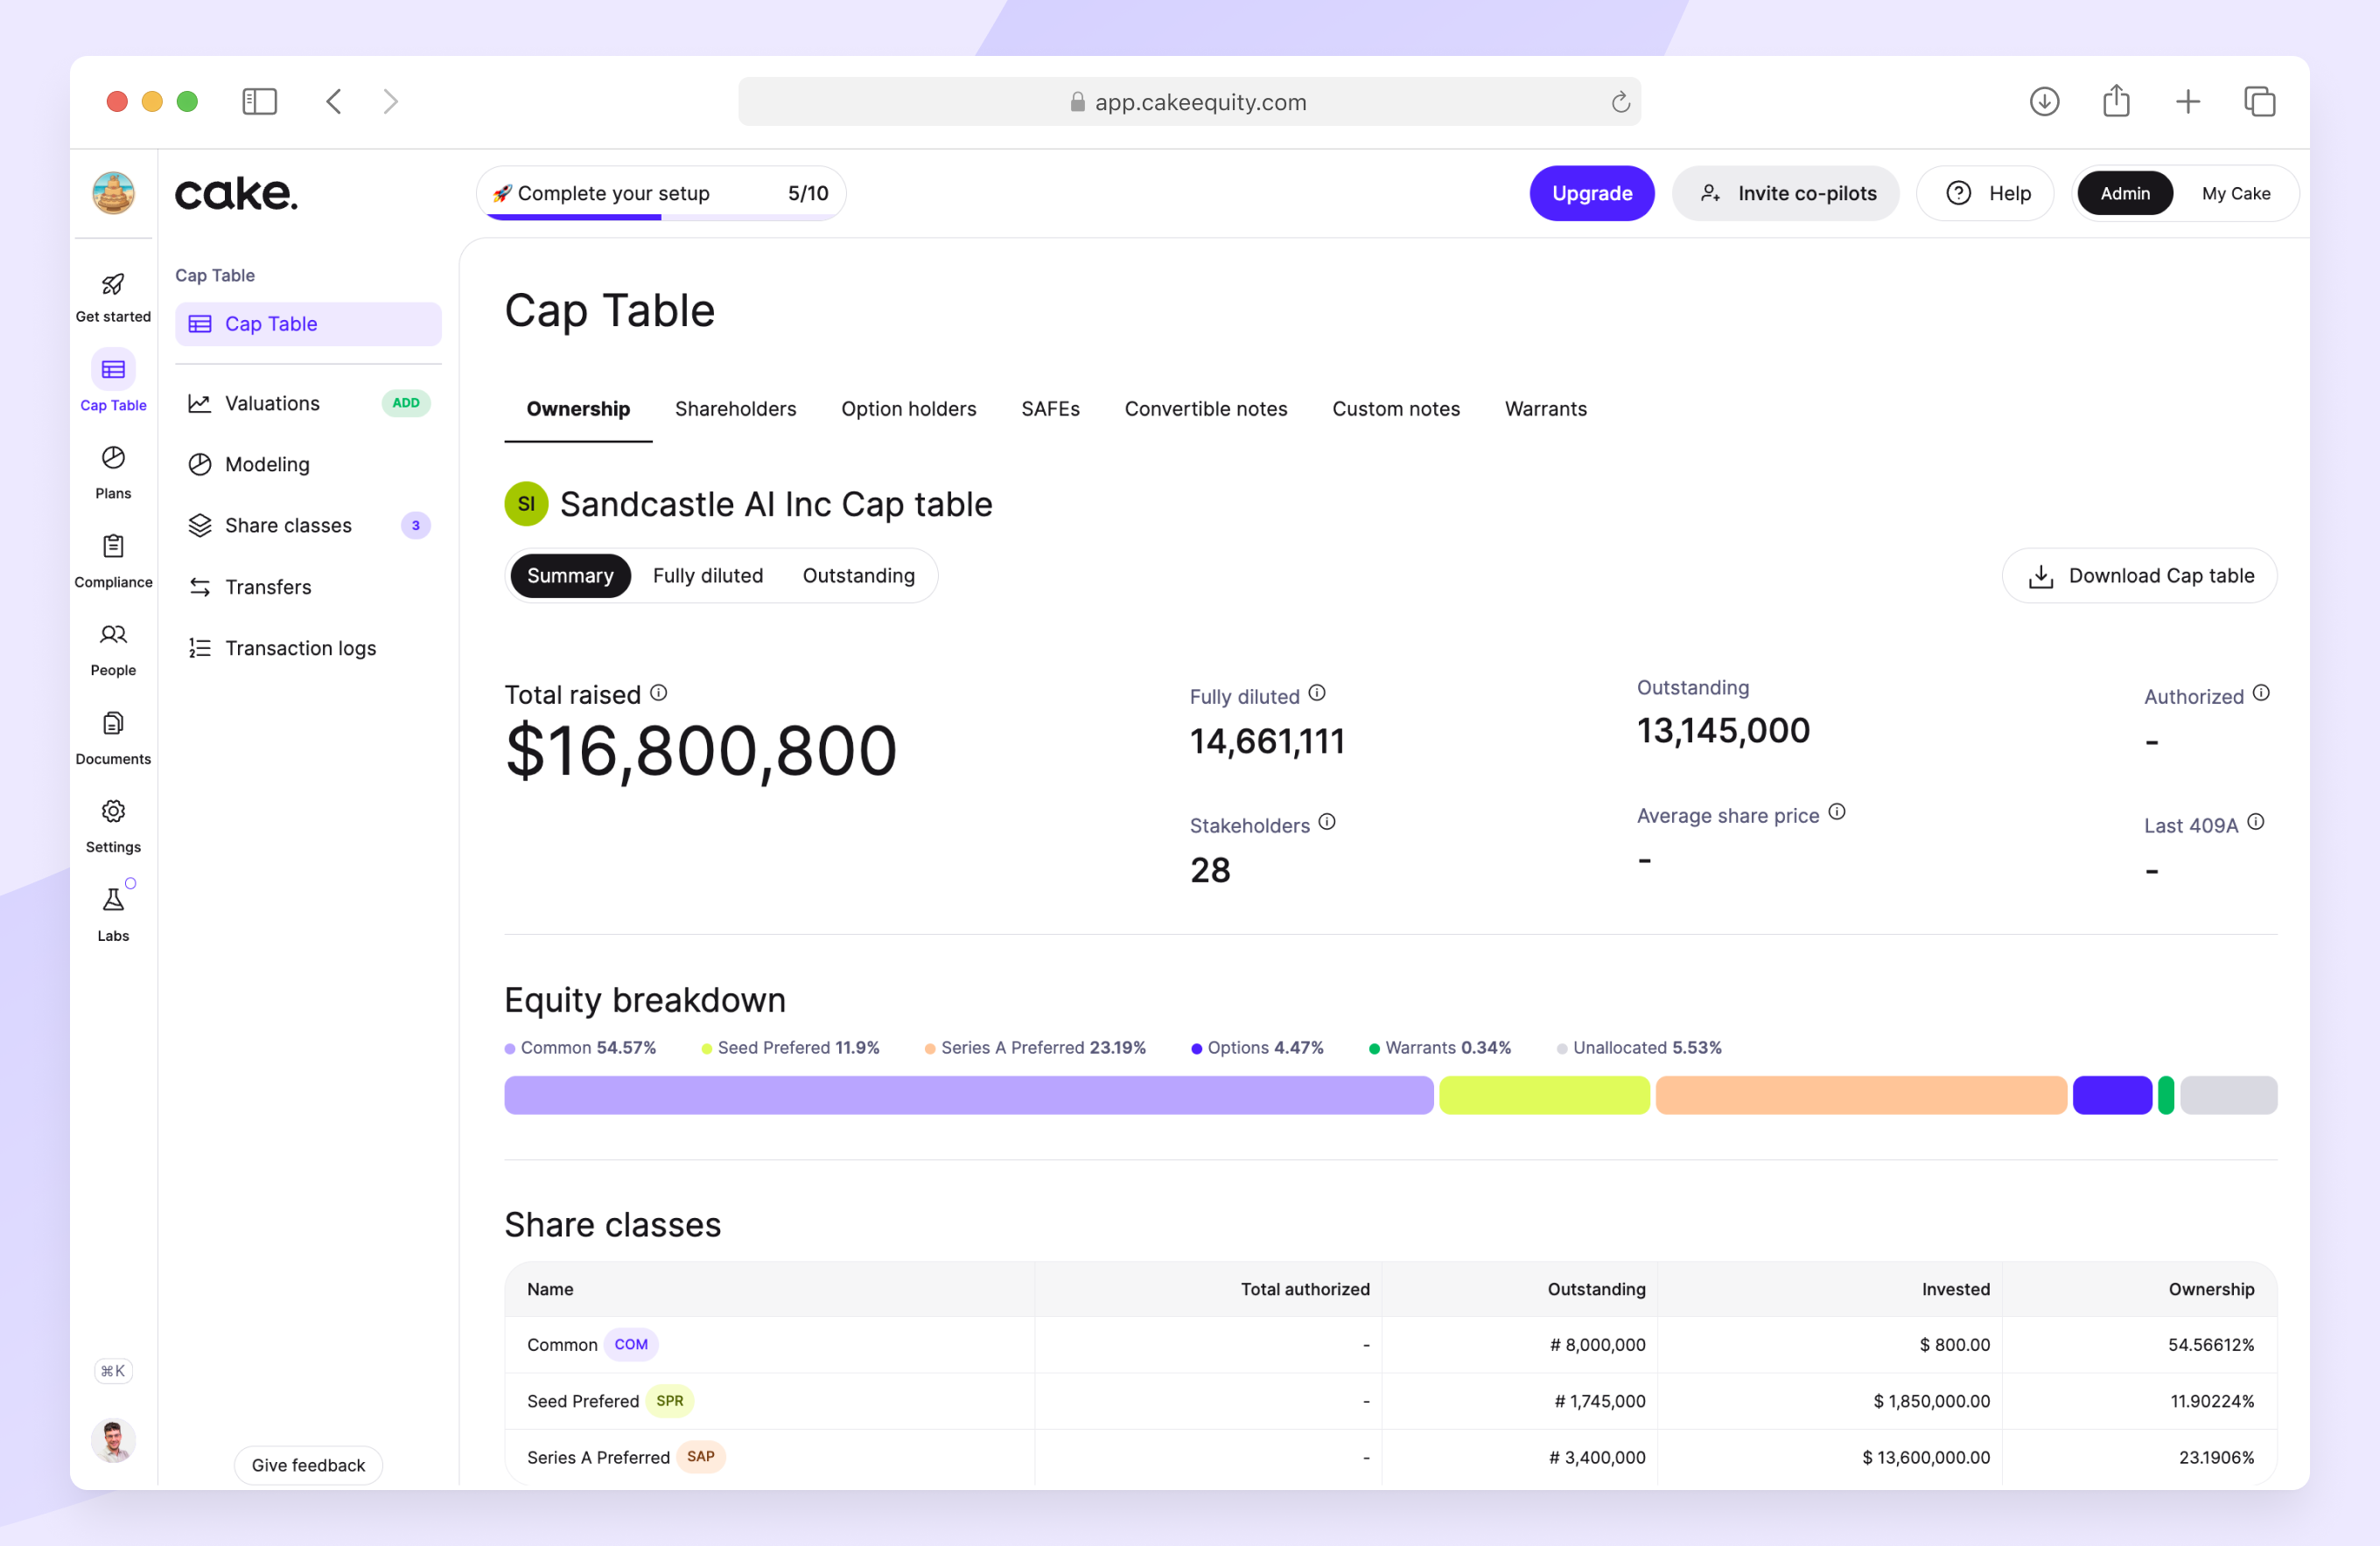Reload the page with refresh icon
This screenshot has width=2380, height=1546.
point(1620,102)
